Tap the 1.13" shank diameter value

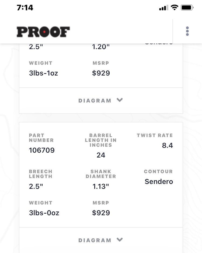click(x=101, y=186)
